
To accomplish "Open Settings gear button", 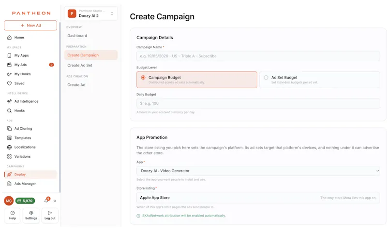I will click(31, 216).
